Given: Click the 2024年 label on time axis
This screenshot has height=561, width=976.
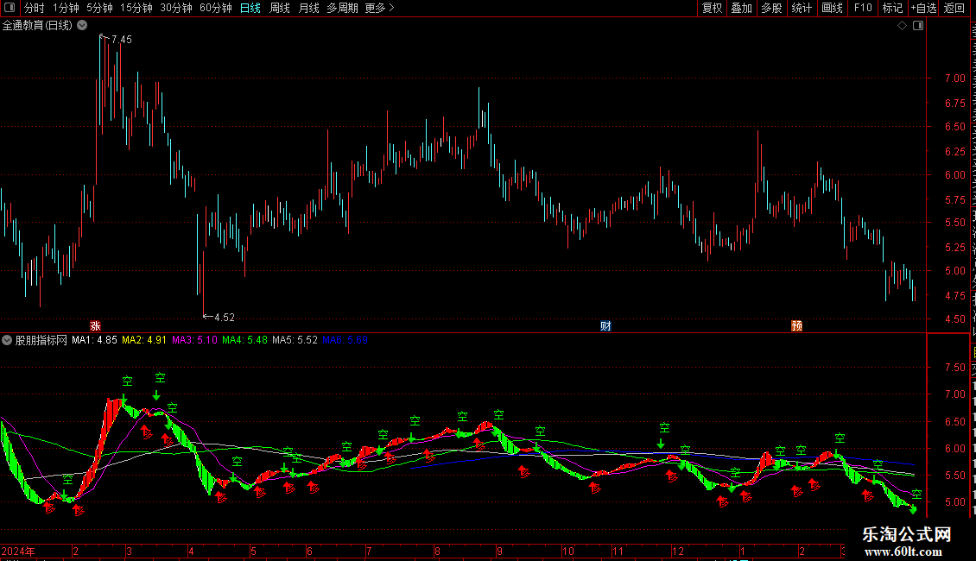Looking at the screenshot, I should pyautogui.click(x=18, y=551).
